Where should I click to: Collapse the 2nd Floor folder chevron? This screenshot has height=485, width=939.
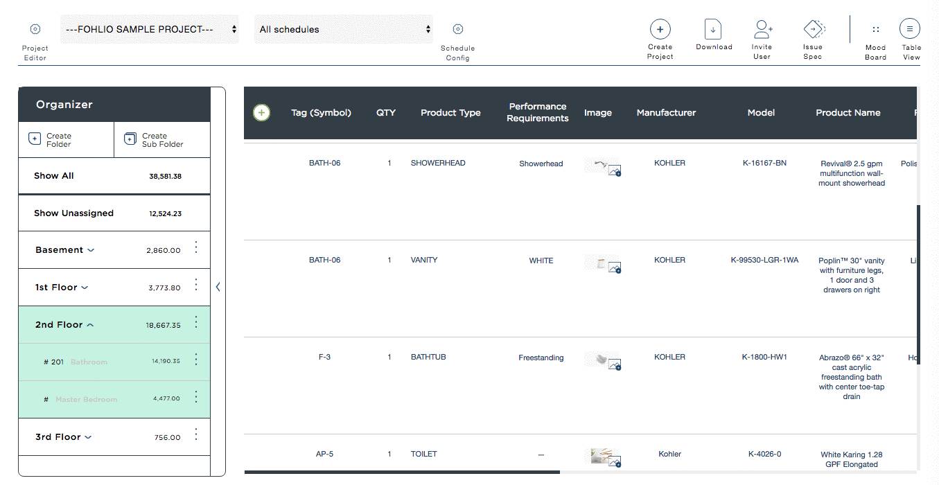(x=90, y=325)
